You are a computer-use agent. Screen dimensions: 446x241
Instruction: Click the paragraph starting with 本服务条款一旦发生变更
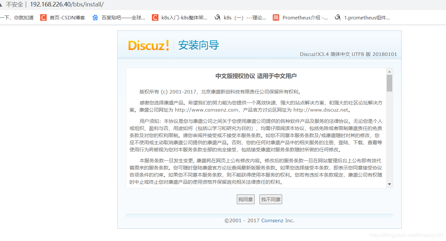[256, 171]
